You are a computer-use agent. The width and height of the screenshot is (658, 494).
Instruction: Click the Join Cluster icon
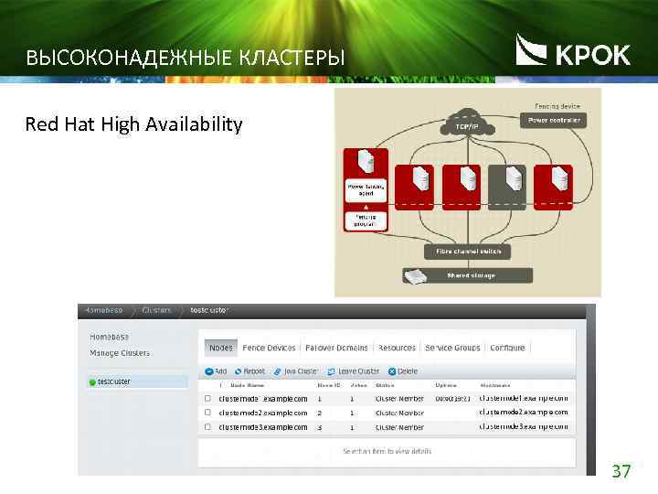click(278, 371)
